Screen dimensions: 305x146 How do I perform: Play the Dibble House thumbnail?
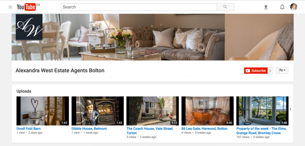(98, 111)
